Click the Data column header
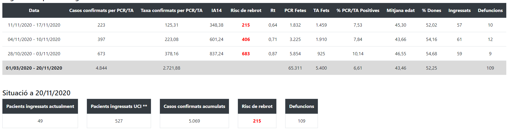The image size is (516, 136). point(34,11)
